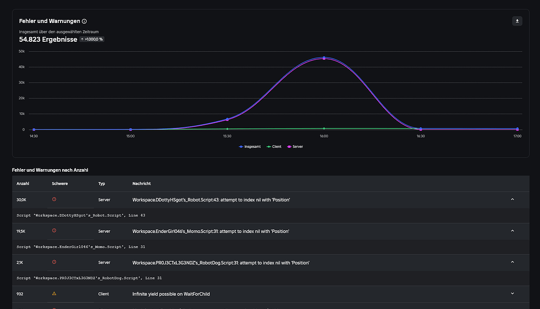Click warning triangle icon in WaitForChild row
540x309 pixels.
(x=54, y=293)
